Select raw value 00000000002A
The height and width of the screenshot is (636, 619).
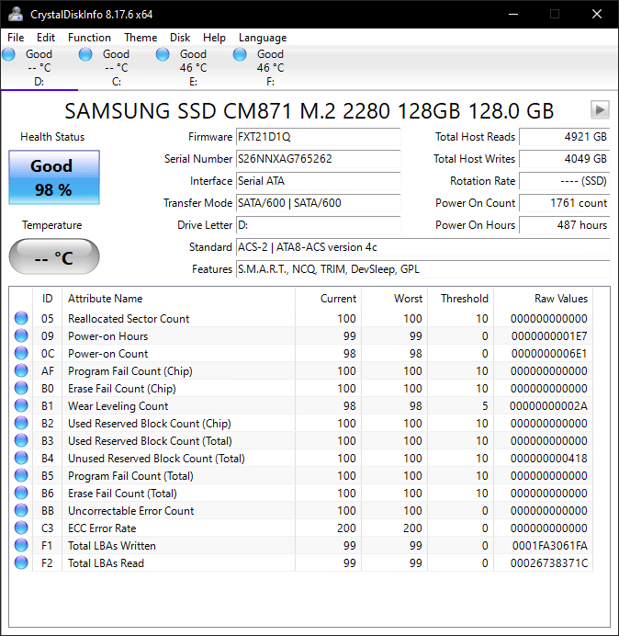pyautogui.click(x=548, y=406)
